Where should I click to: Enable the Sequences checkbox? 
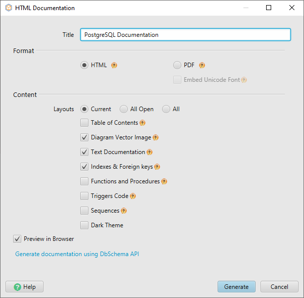point(84,211)
